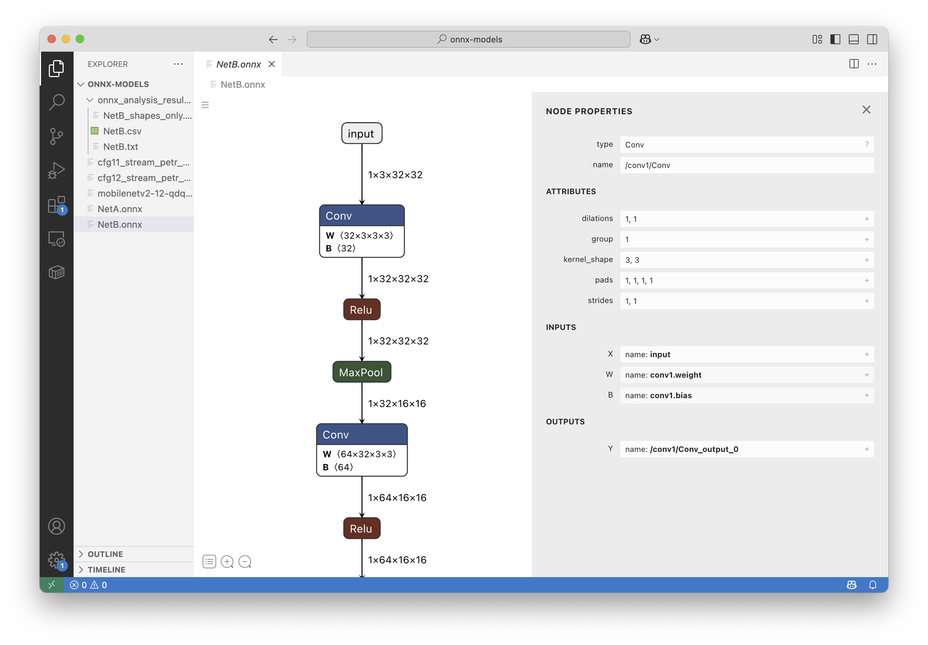Screen dimensions: 928x645
Task: Open the Extensions view
Action: (x=57, y=204)
